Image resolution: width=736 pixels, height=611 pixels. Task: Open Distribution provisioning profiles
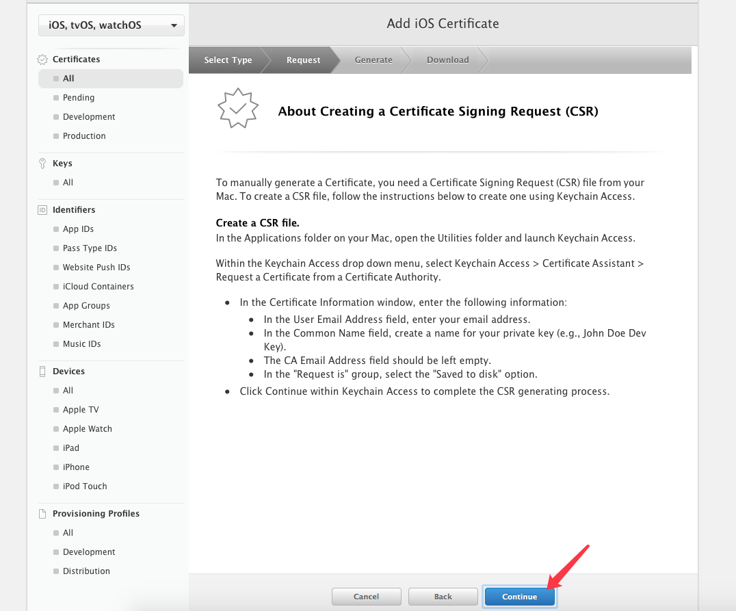coord(86,571)
